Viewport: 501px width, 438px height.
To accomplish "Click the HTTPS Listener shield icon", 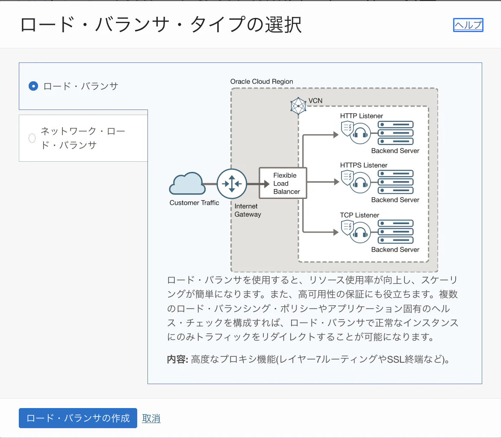I will 347,178.
